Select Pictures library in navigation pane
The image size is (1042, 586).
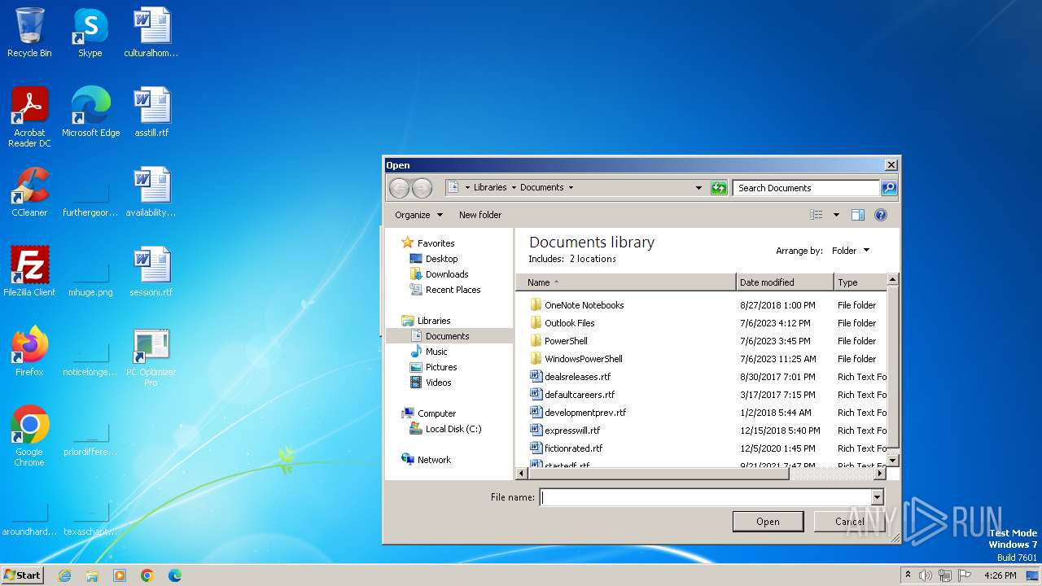click(x=441, y=367)
